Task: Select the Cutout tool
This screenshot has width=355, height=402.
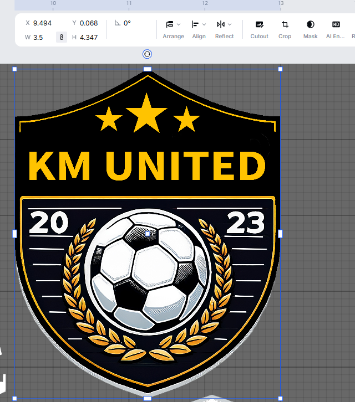Action: 259,30
